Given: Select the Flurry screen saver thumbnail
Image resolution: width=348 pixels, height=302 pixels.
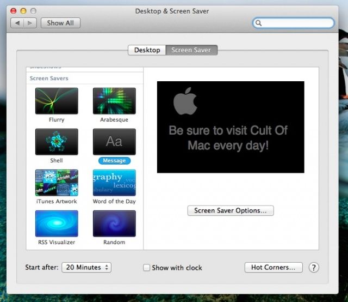Looking at the screenshot, I should [x=57, y=101].
